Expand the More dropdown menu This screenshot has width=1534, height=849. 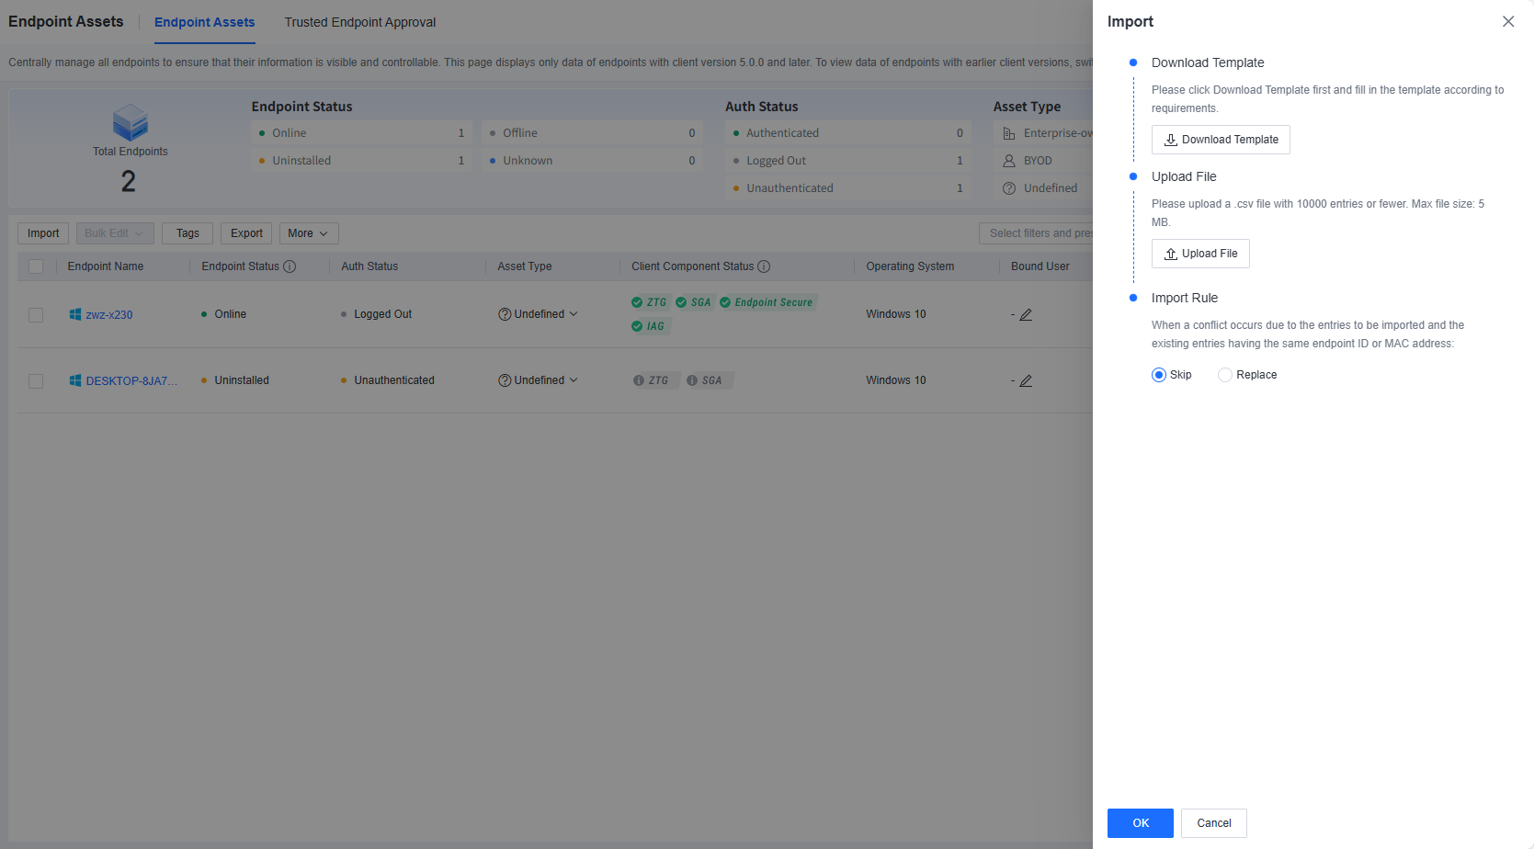point(309,233)
